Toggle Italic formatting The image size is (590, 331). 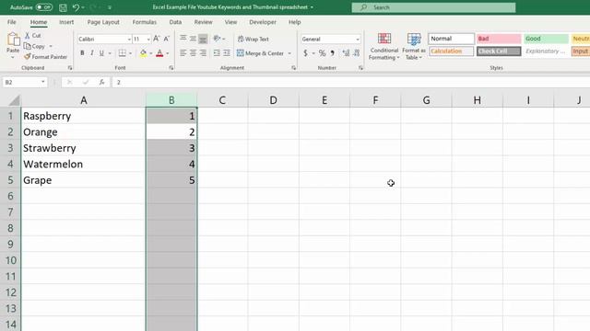(x=92, y=53)
